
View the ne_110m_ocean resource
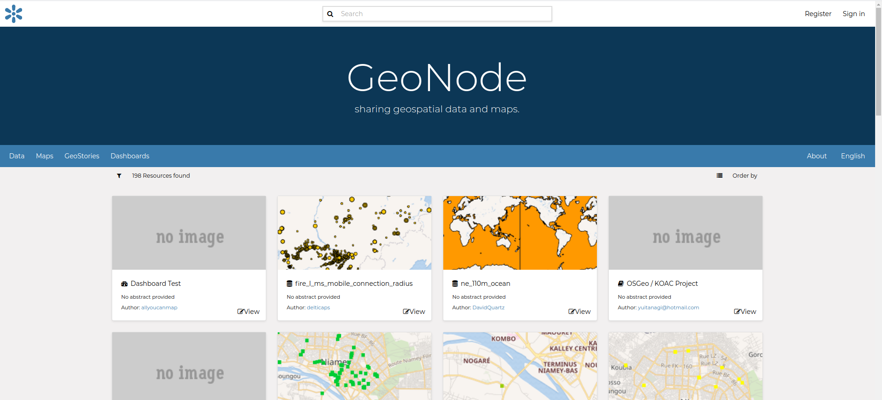pos(579,312)
